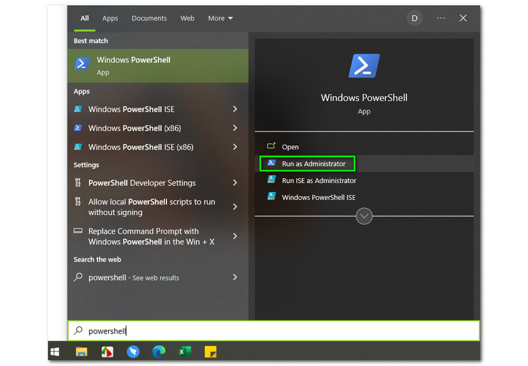528x366 pixels.
Task: Open Sticky Notes from the taskbar
Action: click(211, 351)
